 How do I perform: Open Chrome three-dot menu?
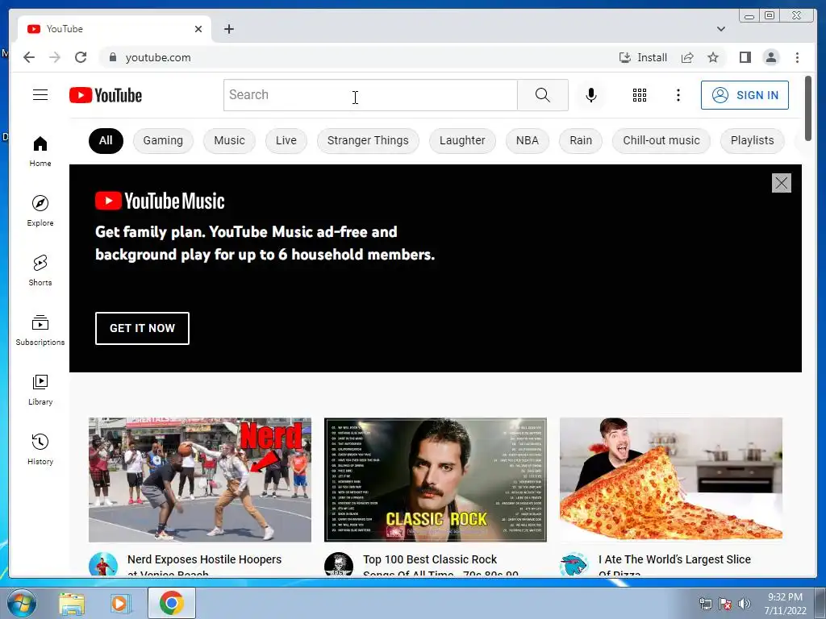(x=797, y=57)
